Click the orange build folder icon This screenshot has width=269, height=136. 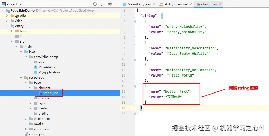click(17, 31)
